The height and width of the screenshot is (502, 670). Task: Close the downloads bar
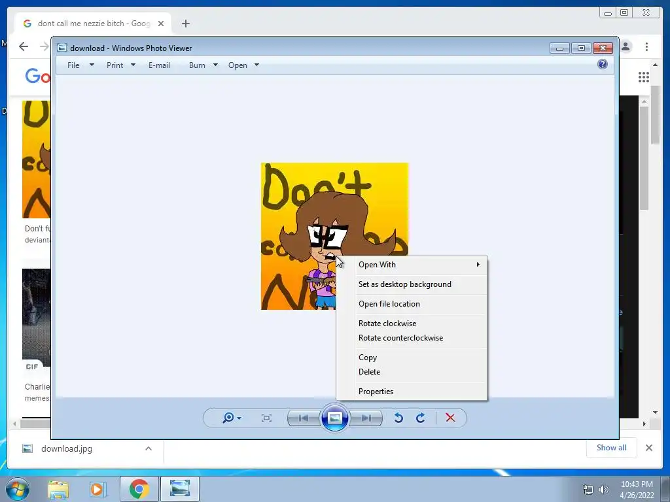[x=648, y=448]
